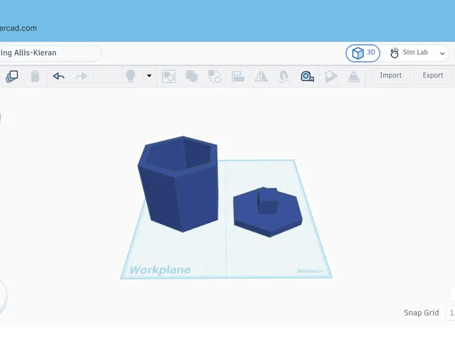Image resolution: width=455 pixels, height=341 pixels.
Task: Redo the last action
Action: click(x=81, y=76)
